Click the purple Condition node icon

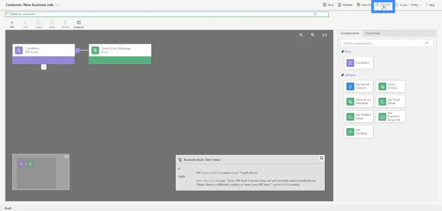click(x=19, y=50)
